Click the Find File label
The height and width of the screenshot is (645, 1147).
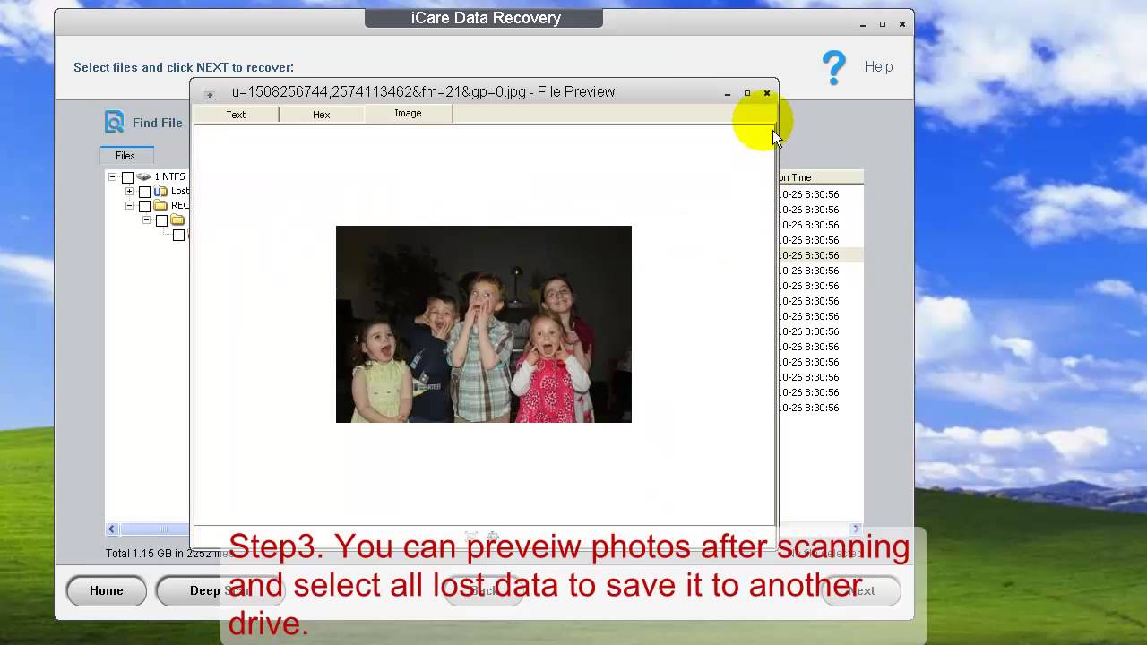pyautogui.click(x=158, y=124)
